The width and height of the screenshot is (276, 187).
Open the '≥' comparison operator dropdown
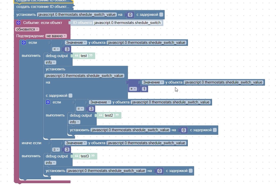tap(56, 150)
